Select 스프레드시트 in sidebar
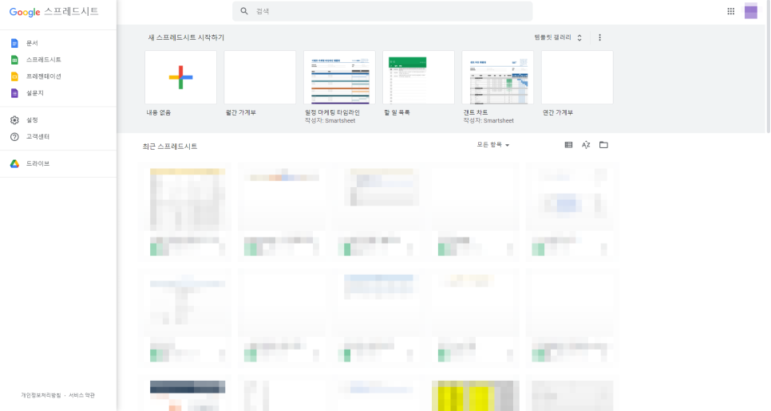This screenshot has height=411, width=771. click(43, 60)
